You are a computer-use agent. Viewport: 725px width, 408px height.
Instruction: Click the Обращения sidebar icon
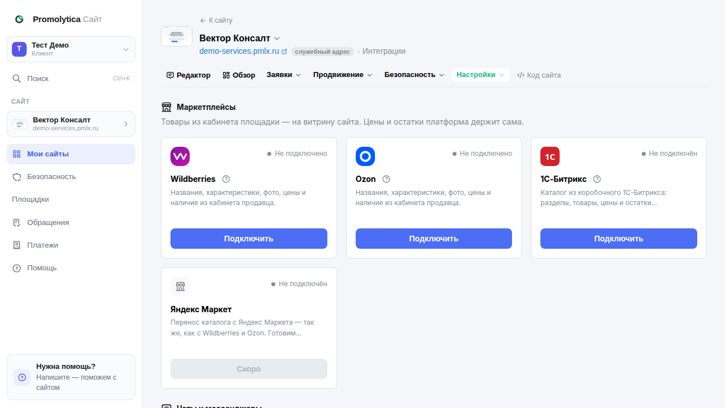[16, 223]
